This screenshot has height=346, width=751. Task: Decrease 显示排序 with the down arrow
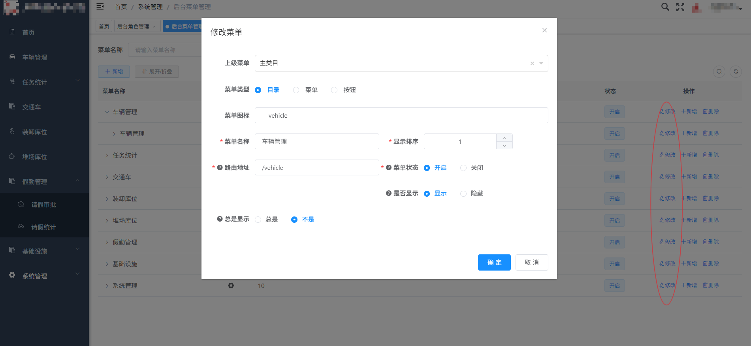(x=504, y=145)
